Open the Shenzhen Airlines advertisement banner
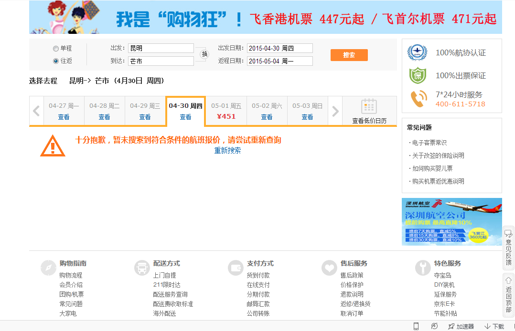This screenshot has width=515, height=331. [x=451, y=222]
